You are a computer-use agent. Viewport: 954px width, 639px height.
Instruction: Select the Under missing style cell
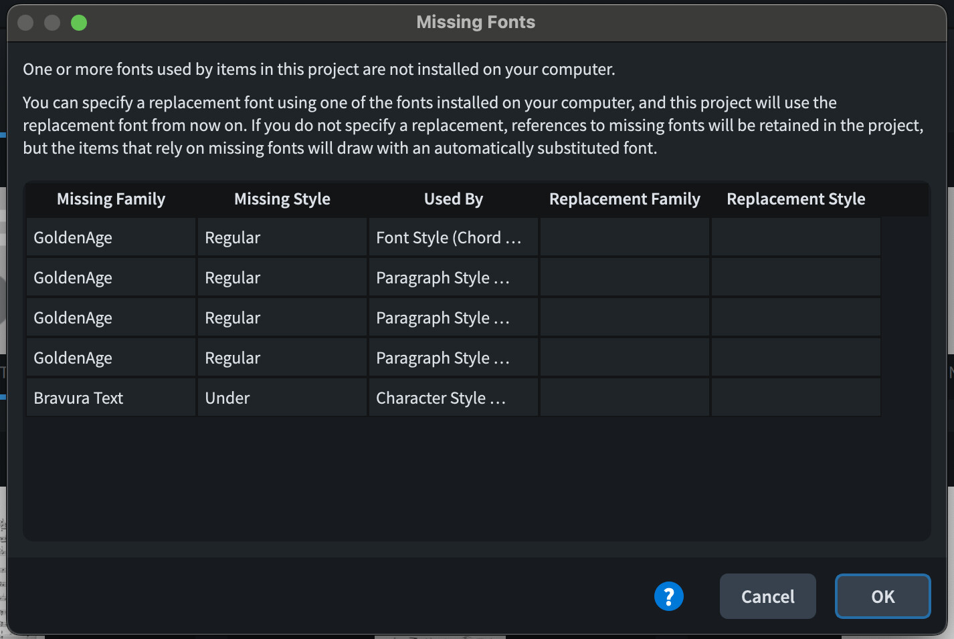[x=282, y=398]
